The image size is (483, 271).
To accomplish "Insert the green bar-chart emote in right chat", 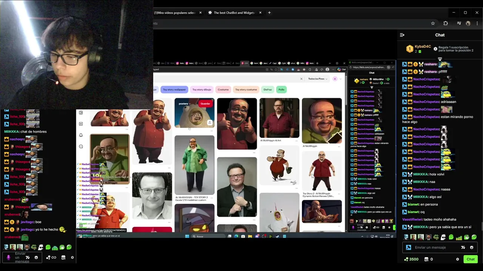I will [459, 238].
